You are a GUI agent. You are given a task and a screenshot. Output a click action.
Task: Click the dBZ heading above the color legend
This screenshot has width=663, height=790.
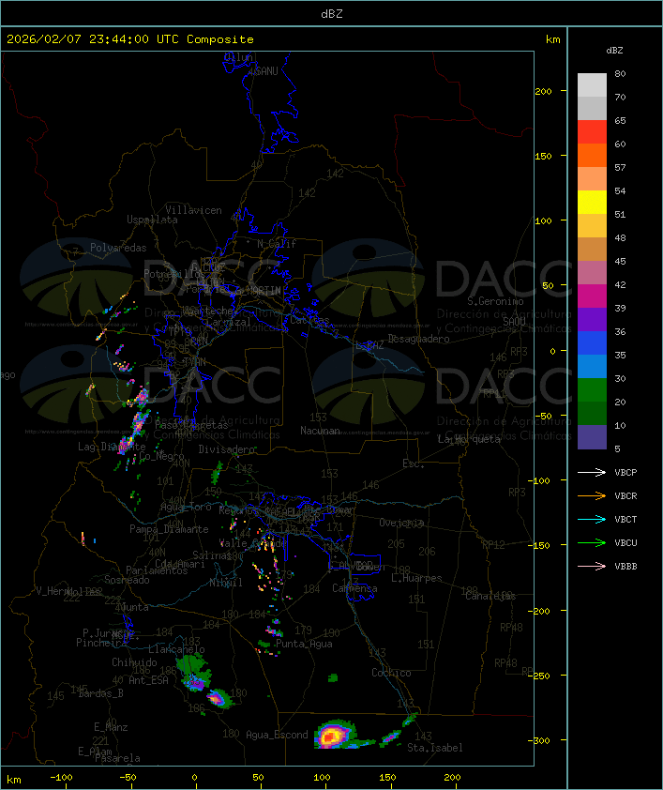pyautogui.click(x=614, y=51)
